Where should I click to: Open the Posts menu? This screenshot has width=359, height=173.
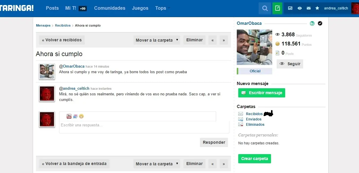tap(52, 8)
